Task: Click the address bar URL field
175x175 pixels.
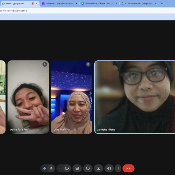Action: coord(87,10)
